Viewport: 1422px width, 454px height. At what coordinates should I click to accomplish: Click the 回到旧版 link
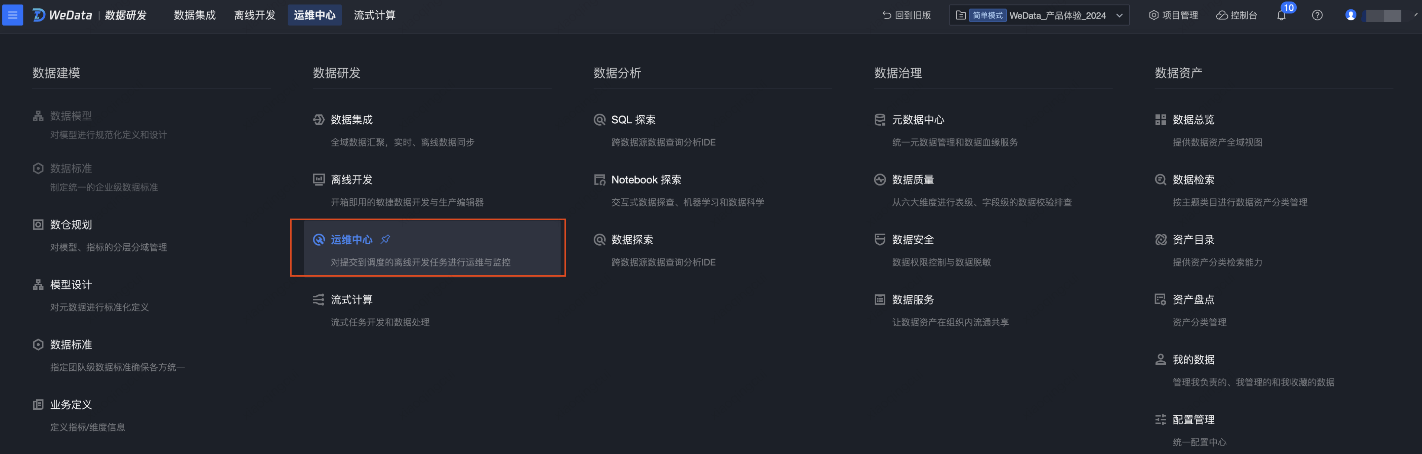click(906, 16)
